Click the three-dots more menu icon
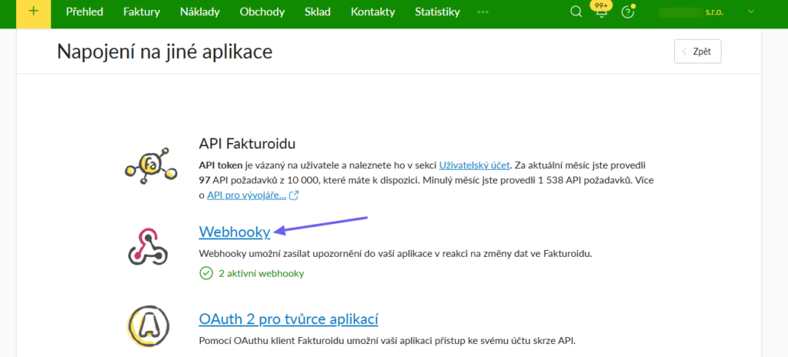The width and height of the screenshot is (788, 357). pyautogui.click(x=482, y=12)
